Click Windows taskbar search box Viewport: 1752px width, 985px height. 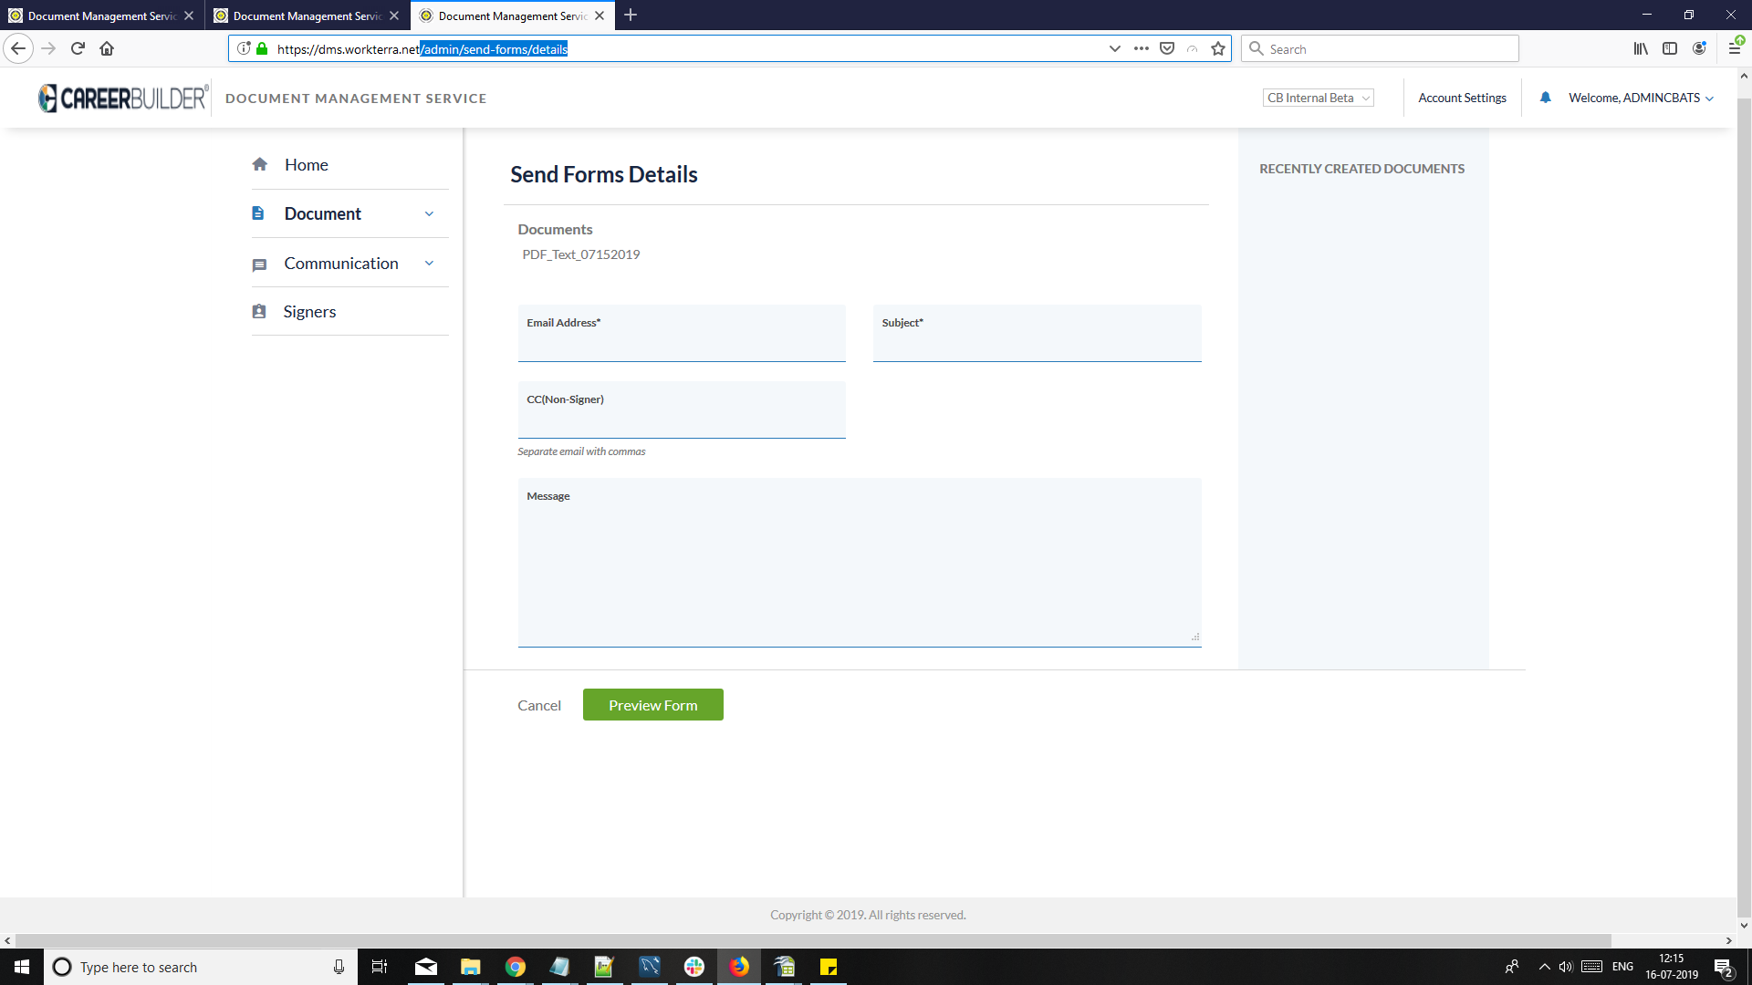[x=200, y=967]
